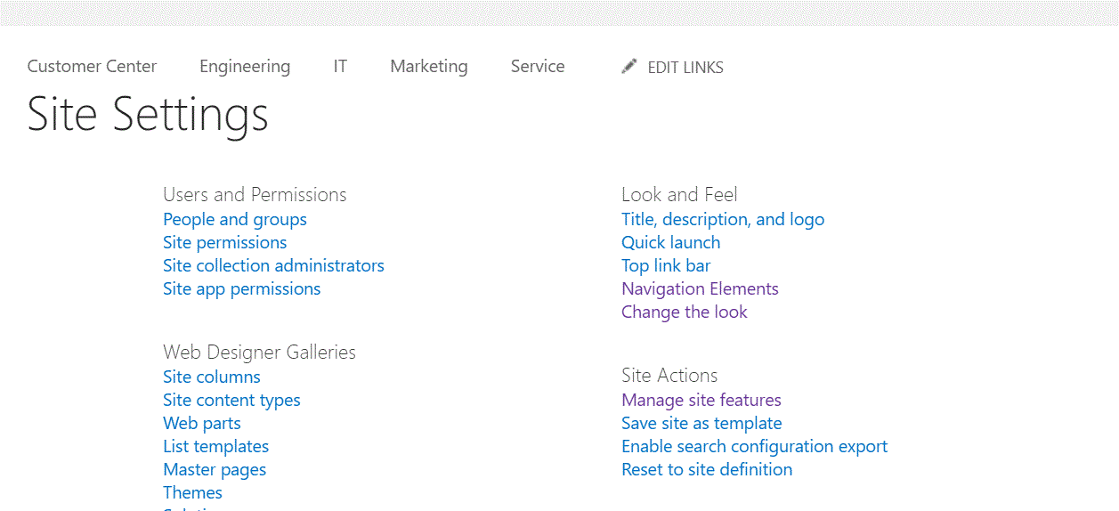Click the Web Designer Galleries heading
The height and width of the screenshot is (511, 1119).
click(x=259, y=353)
